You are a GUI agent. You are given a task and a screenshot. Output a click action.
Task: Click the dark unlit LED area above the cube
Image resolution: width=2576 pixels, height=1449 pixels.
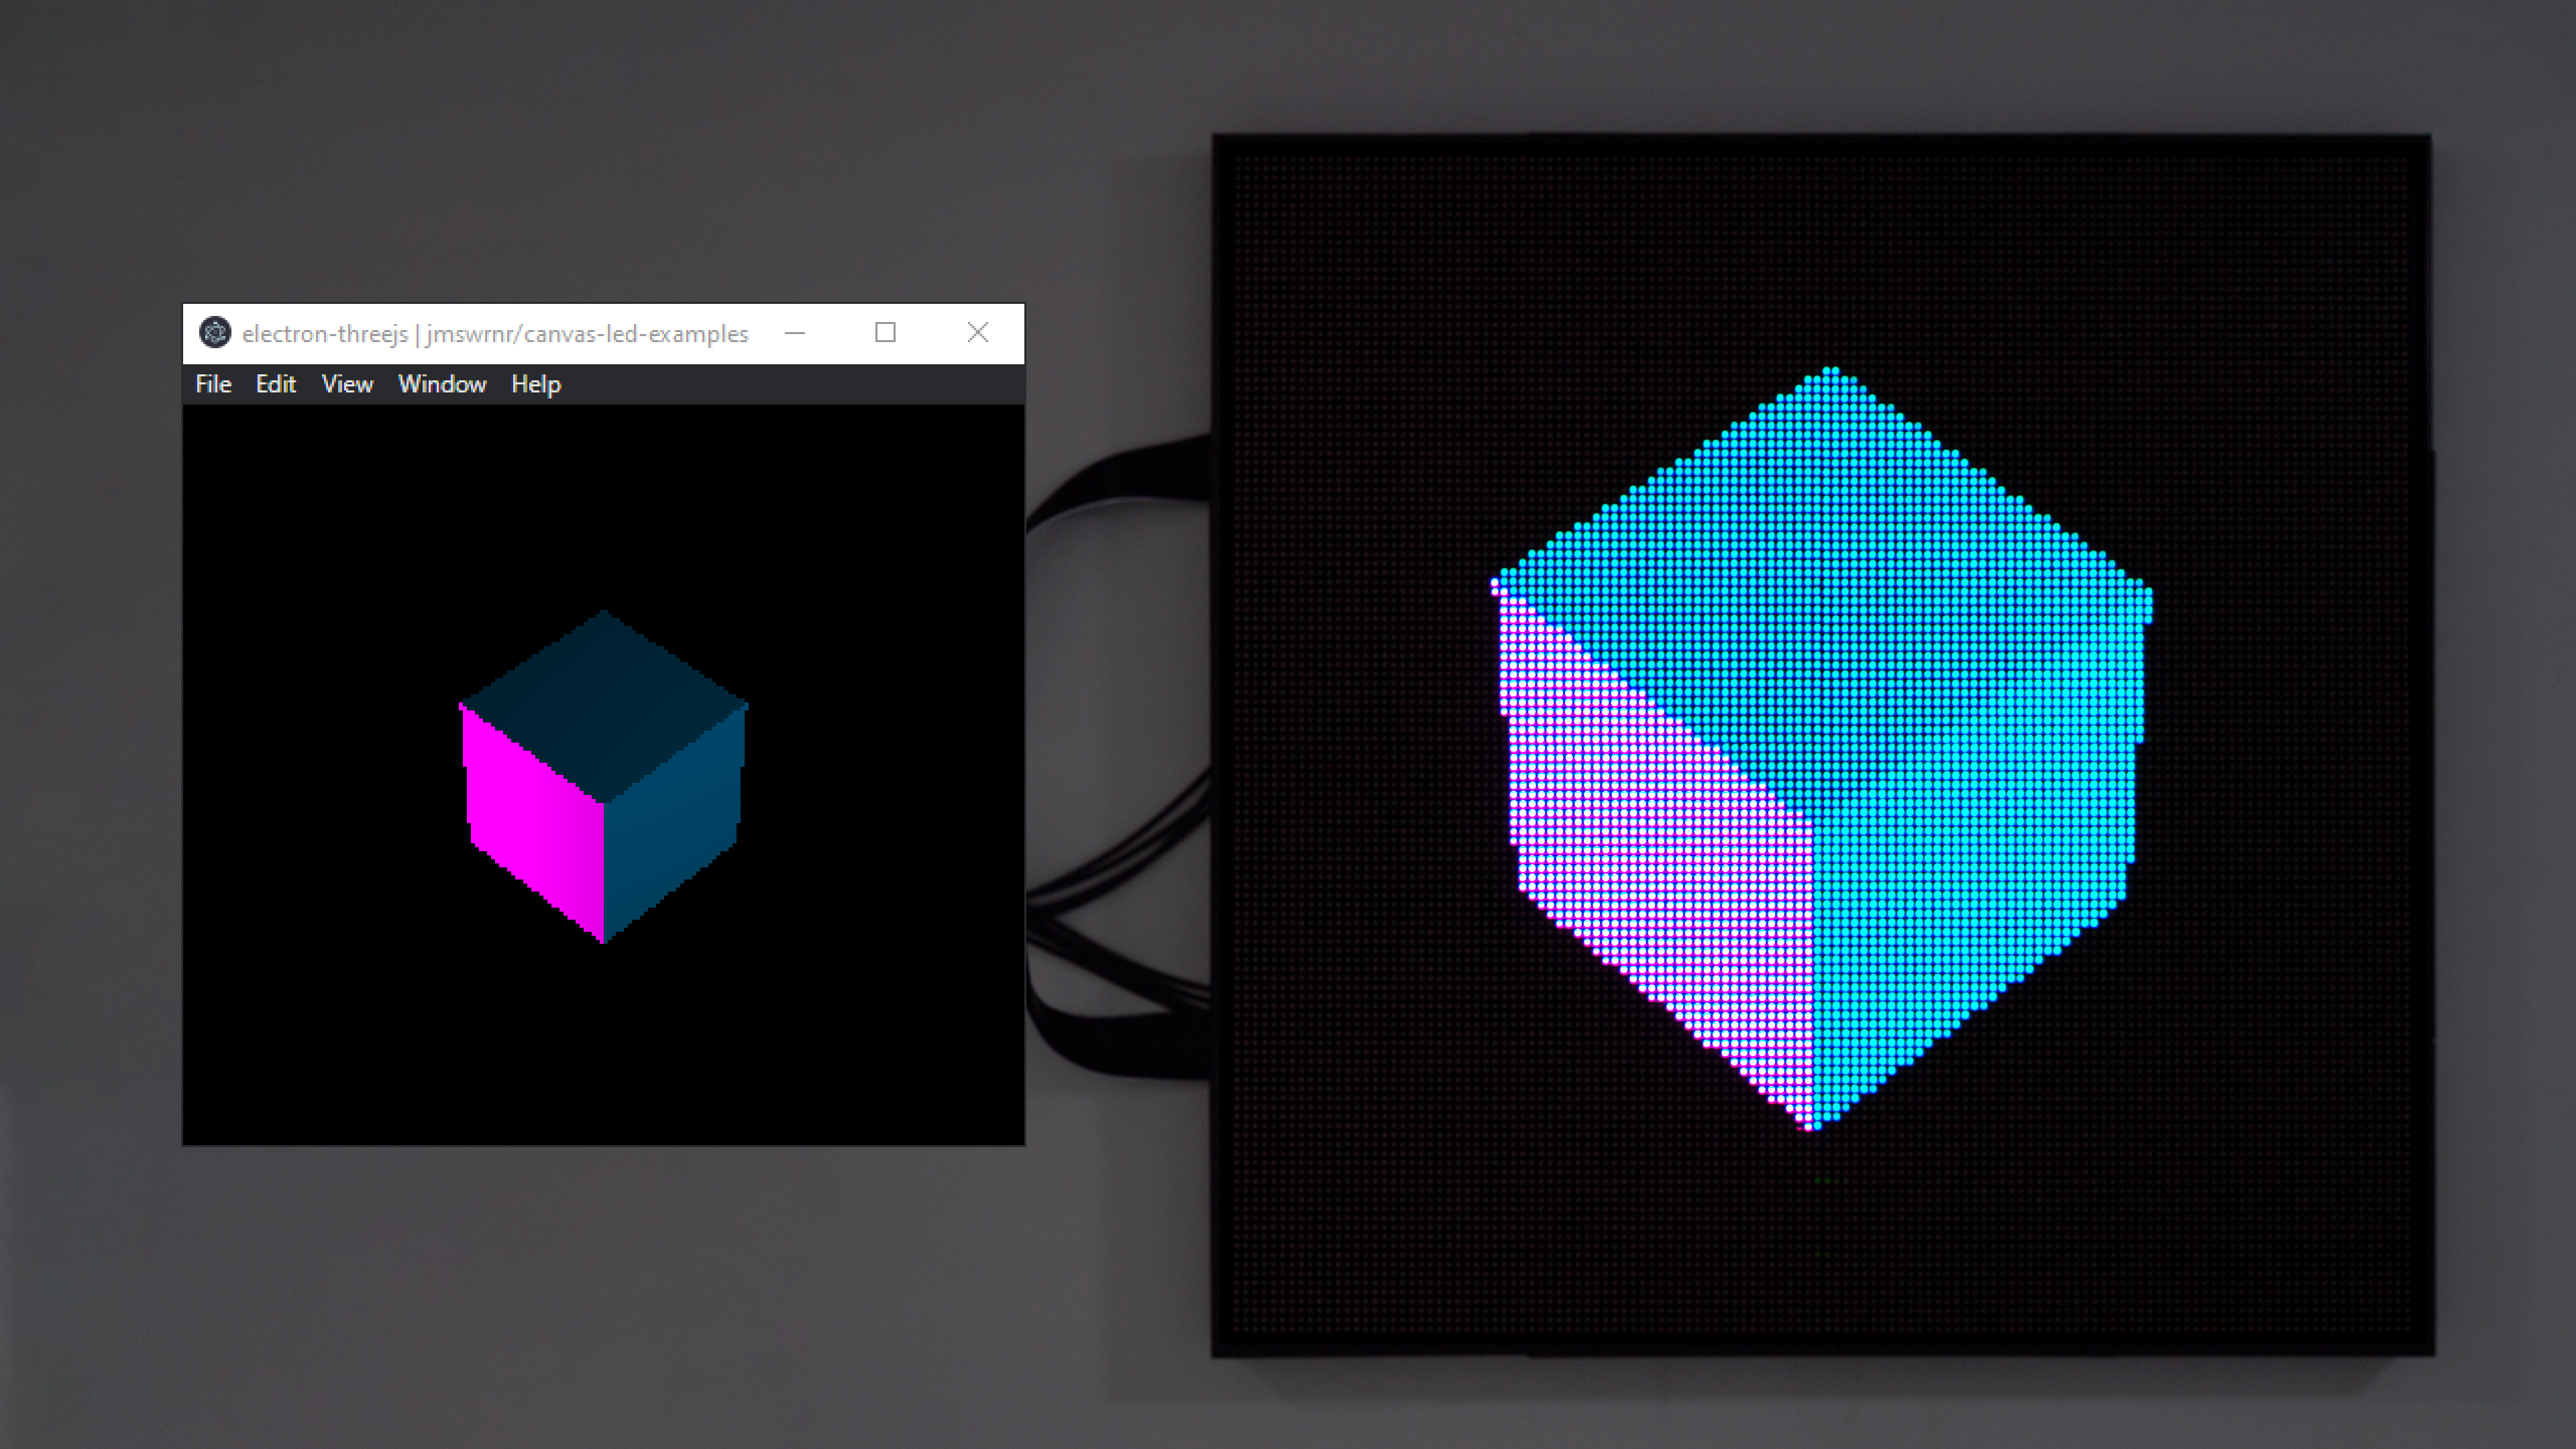click(x=1820, y=250)
